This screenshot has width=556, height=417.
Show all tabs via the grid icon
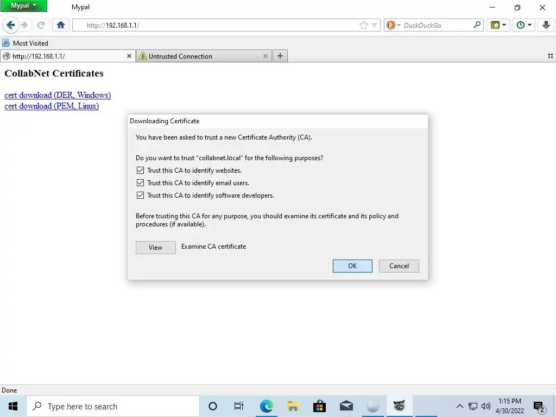[x=551, y=56]
